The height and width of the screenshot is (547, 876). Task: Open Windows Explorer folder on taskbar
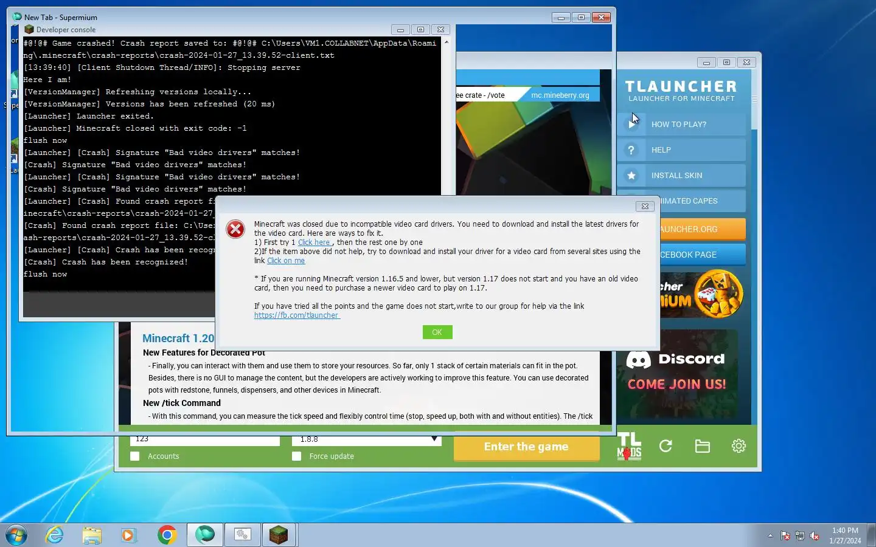click(x=92, y=535)
